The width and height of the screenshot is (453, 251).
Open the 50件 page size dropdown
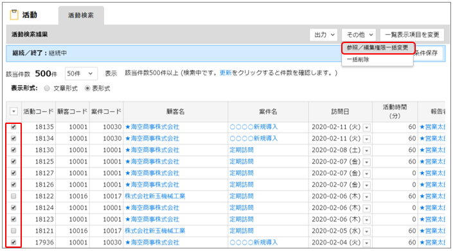(x=81, y=74)
